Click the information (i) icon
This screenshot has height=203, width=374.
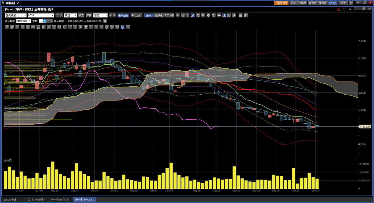[x=208, y=15]
